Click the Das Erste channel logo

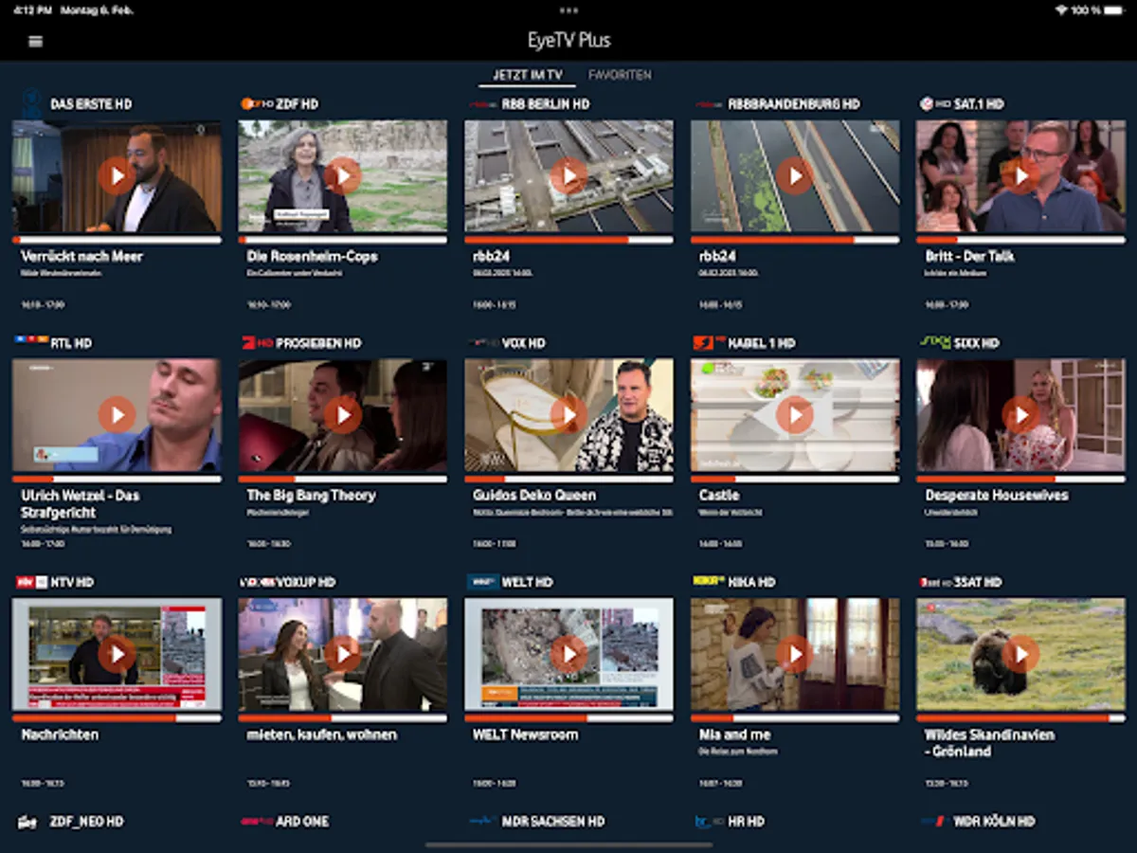[30, 103]
